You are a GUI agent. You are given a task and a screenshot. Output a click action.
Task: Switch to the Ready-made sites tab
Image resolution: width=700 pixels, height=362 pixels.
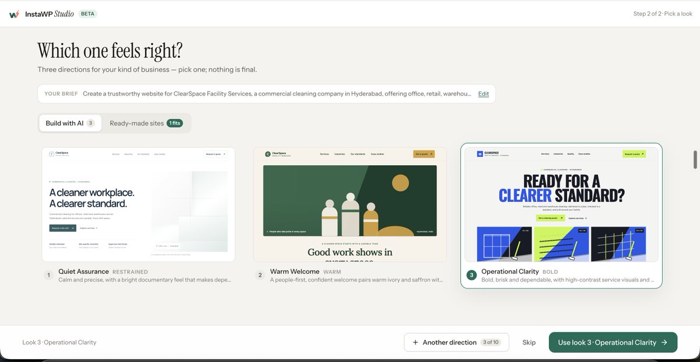pos(146,123)
